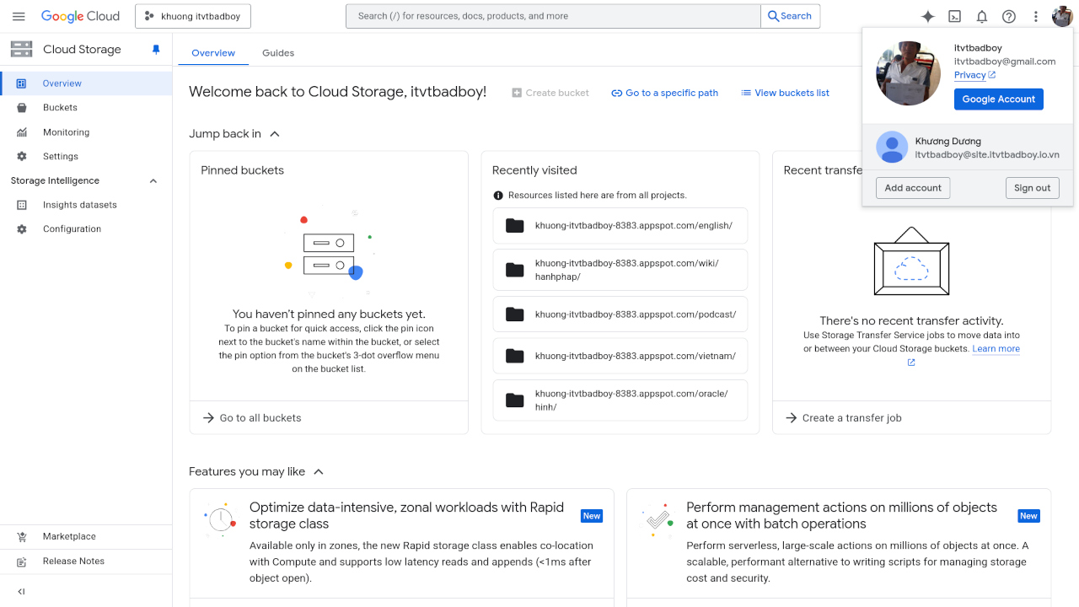This screenshot has height=607, width=1079.
Task: Open the wiki/hanhphap/ recently visited path
Action: pyautogui.click(x=620, y=270)
